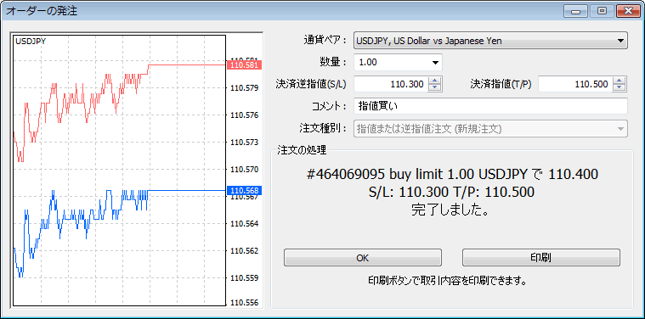Click the 完了しました。 message

pos(450,210)
